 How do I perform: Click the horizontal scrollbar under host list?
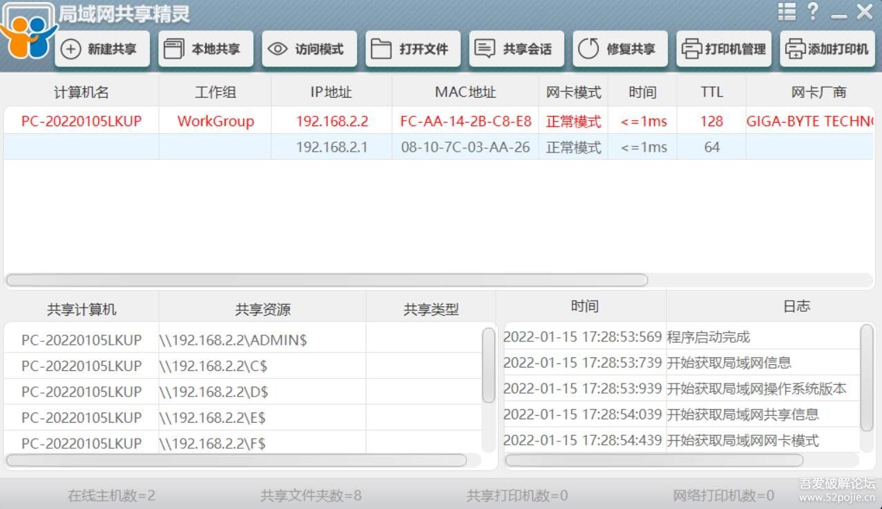pos(327,280)
